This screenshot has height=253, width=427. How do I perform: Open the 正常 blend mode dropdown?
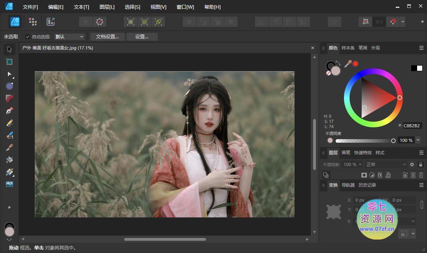click(385, 164)
